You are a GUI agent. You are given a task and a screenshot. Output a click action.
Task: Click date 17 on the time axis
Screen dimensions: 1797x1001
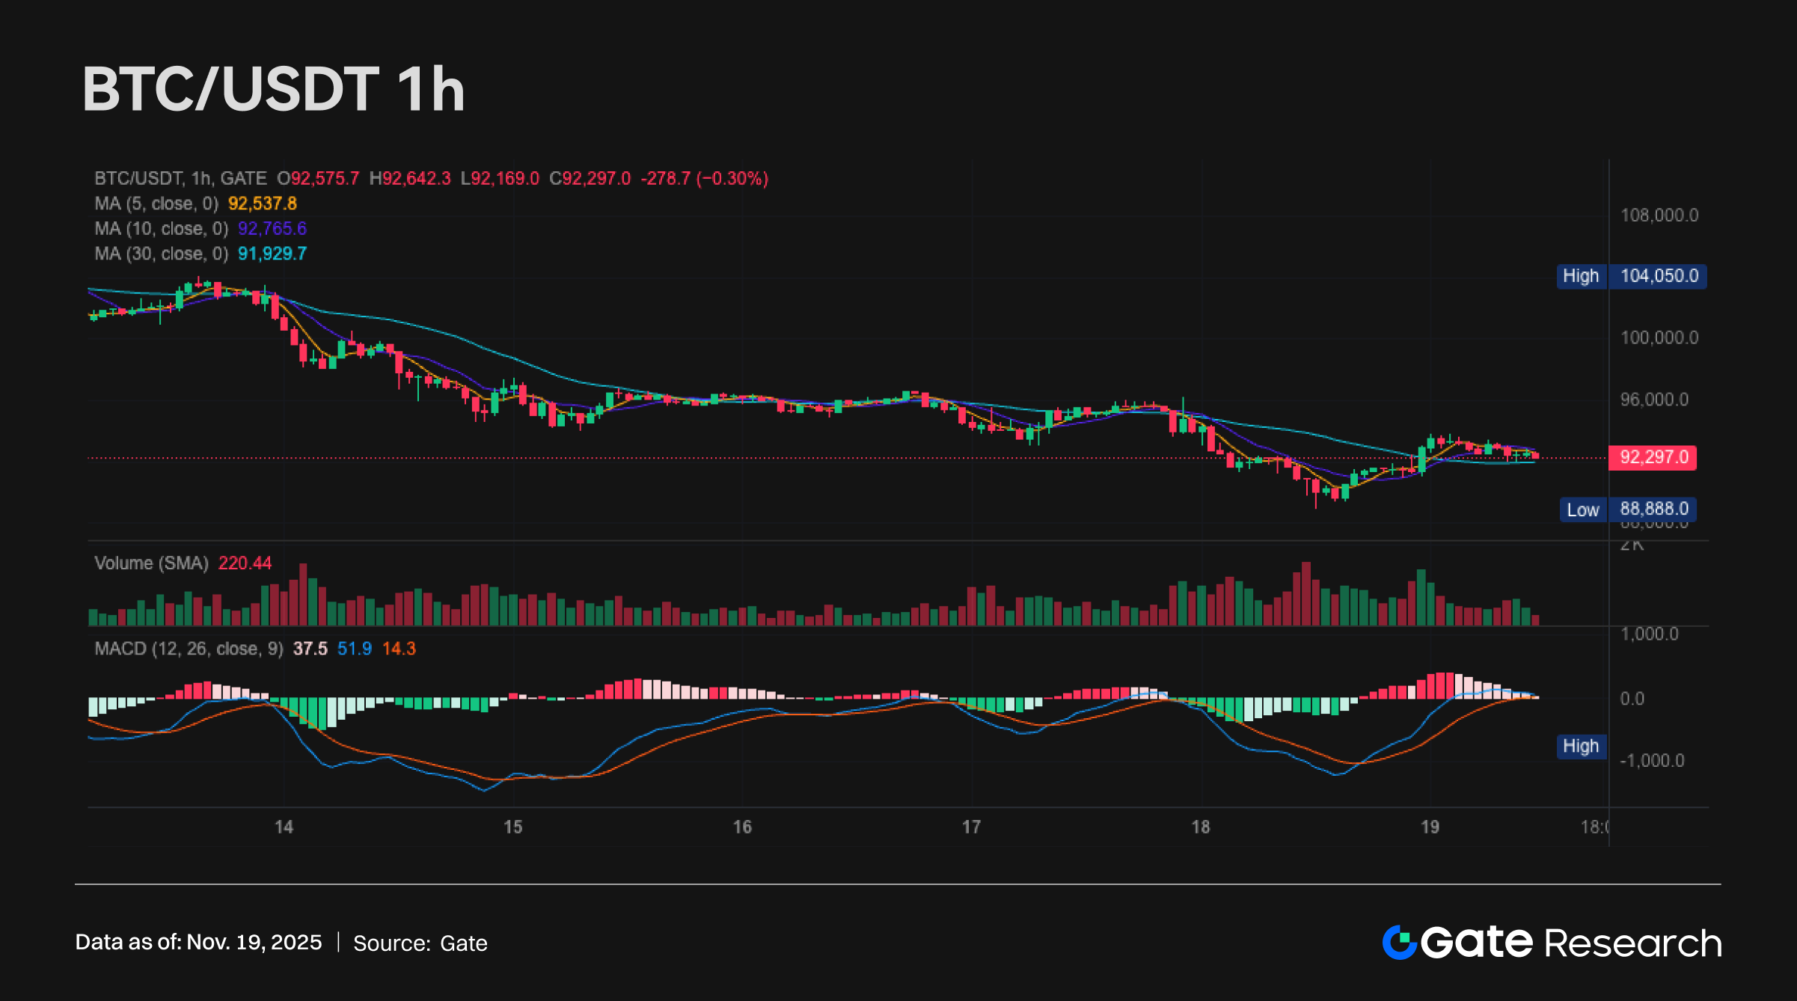click(x=971, y=827)
